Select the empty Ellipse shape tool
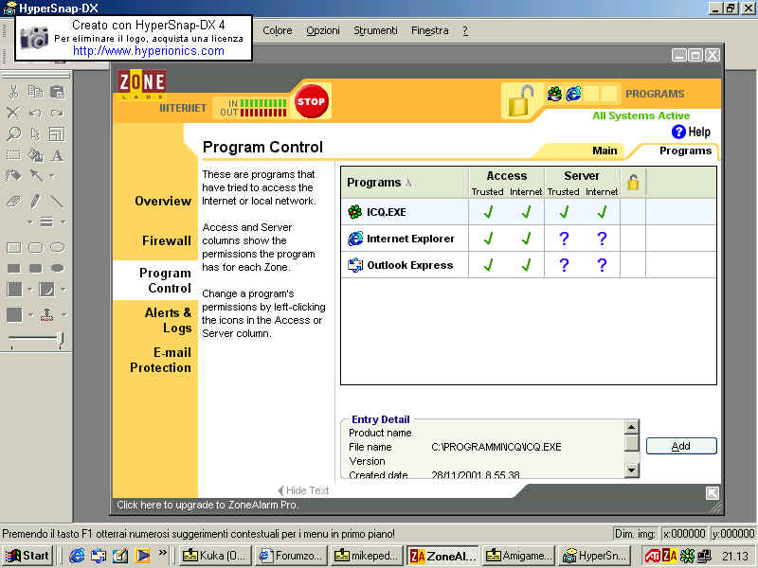 pyautogui.click(x=57, y=248)
